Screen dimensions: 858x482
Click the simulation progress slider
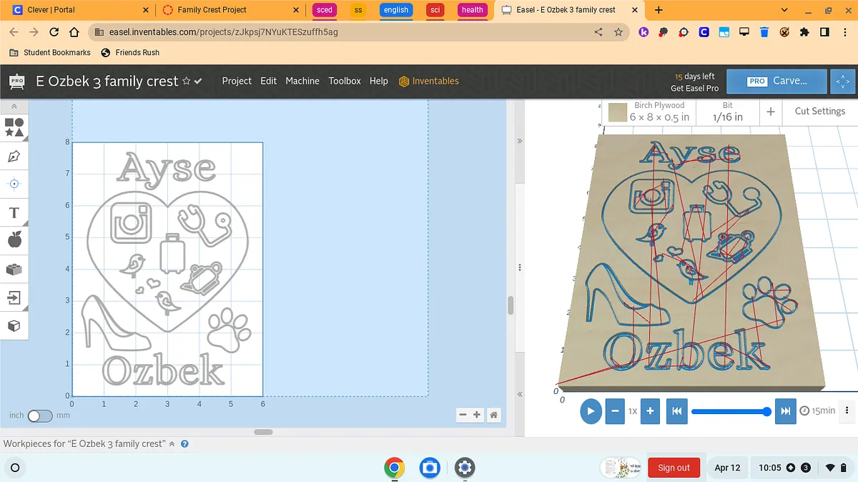click(729, 411)
